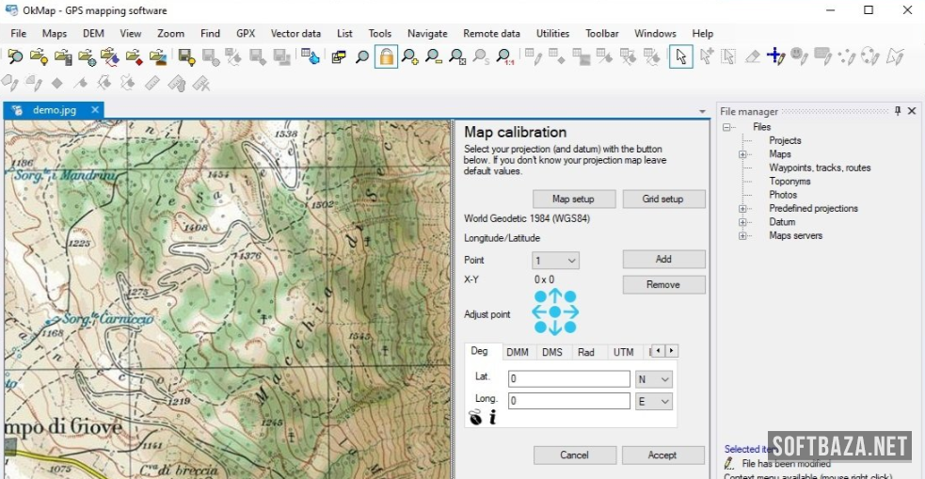Click the mouse icon below Long. field
This screenshot has height=479, width=925.
[x=475, y=418]
